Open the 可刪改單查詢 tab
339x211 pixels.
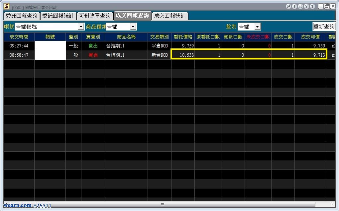click(95, 16)
